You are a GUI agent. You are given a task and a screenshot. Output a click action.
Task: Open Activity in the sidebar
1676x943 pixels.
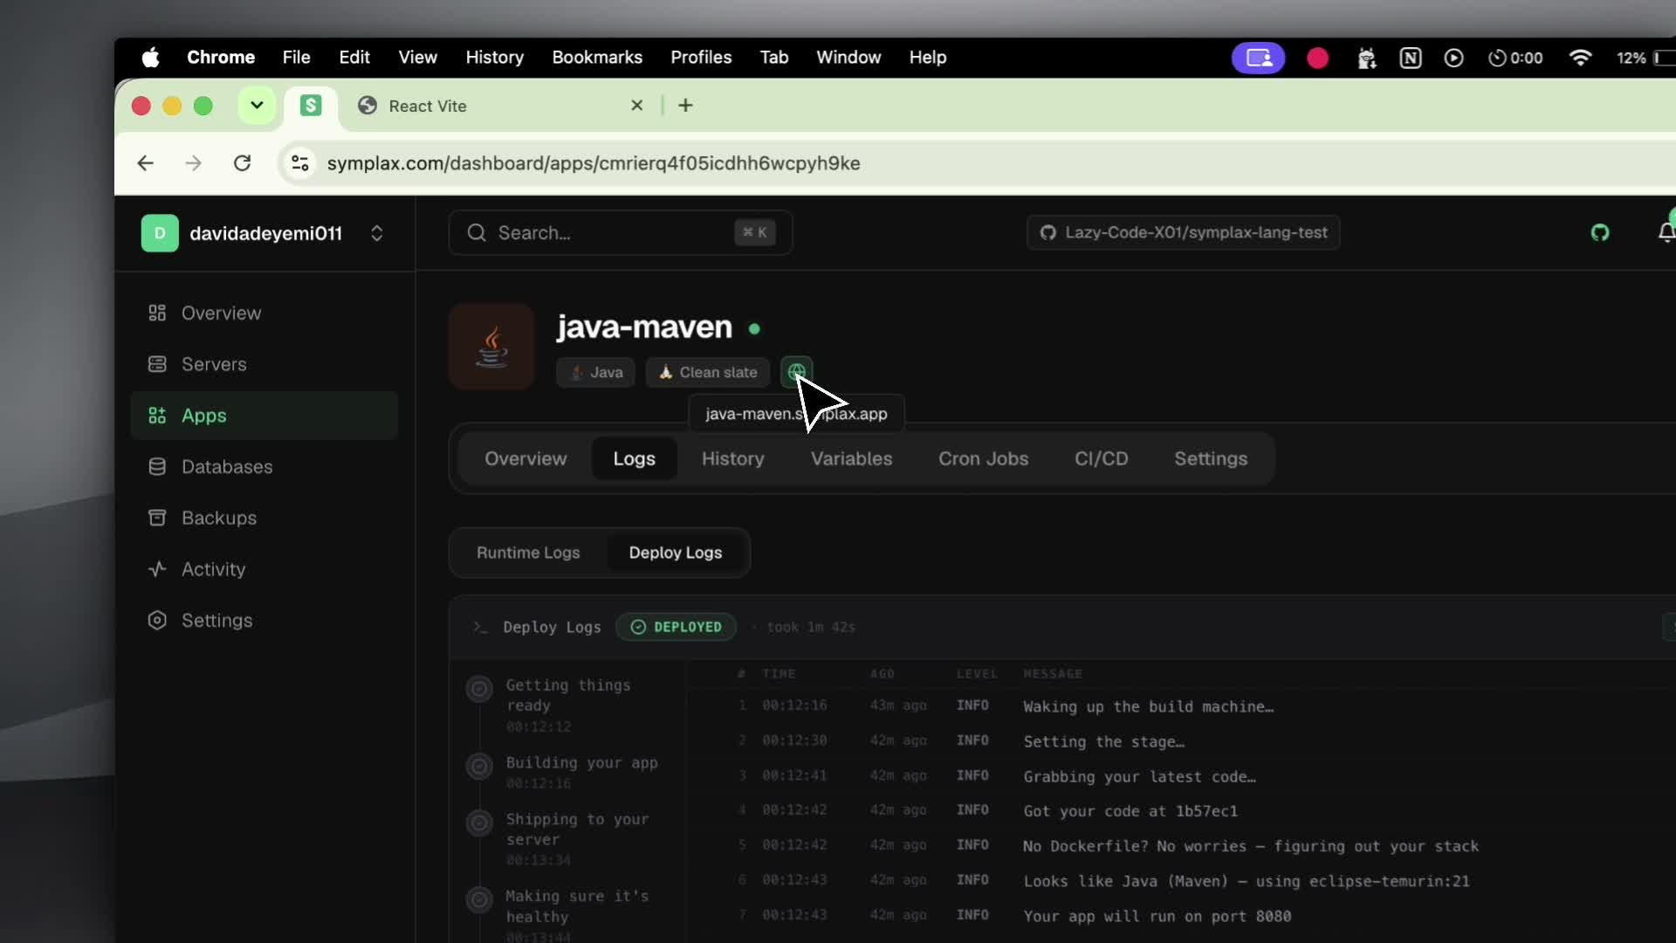264,569
